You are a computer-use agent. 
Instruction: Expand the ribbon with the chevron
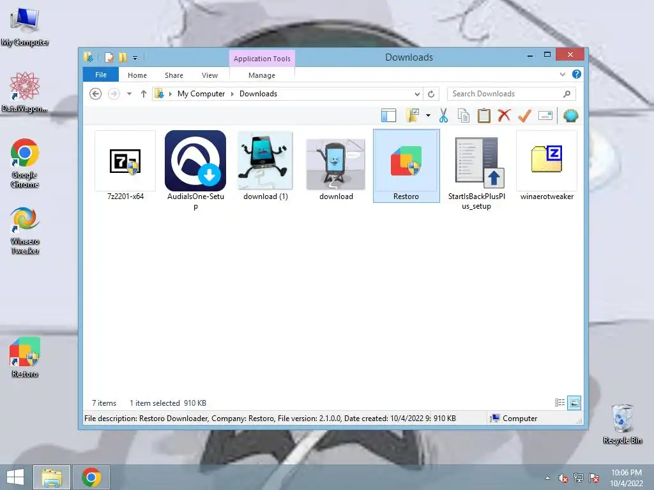click(562, 74)
